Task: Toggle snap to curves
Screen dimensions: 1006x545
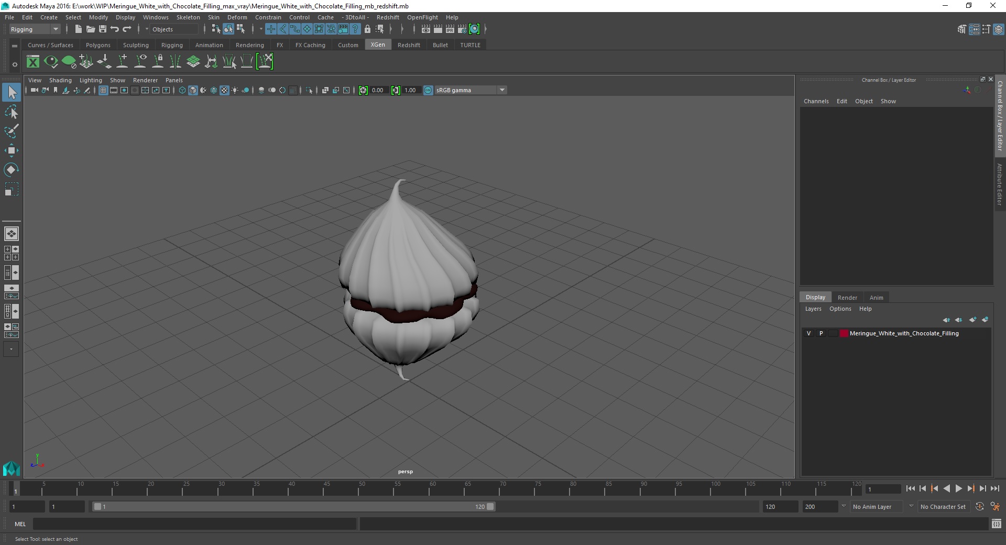Action: coord(283,29)
